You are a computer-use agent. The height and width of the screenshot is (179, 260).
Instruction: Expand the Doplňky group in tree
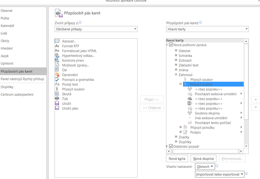coord(176,141)
